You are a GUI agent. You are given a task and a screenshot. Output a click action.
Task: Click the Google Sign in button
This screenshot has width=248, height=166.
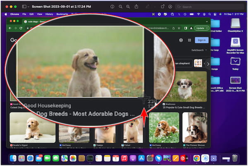pos(202,40)
